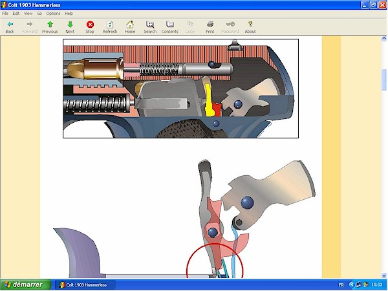Open the Search tool icon
This screenshot has width=388, height=291.
[x=150, y=25]
